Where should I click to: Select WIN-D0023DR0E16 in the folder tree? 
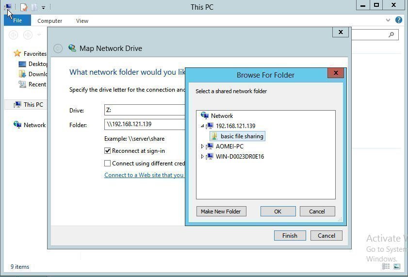tap(240, 157)
